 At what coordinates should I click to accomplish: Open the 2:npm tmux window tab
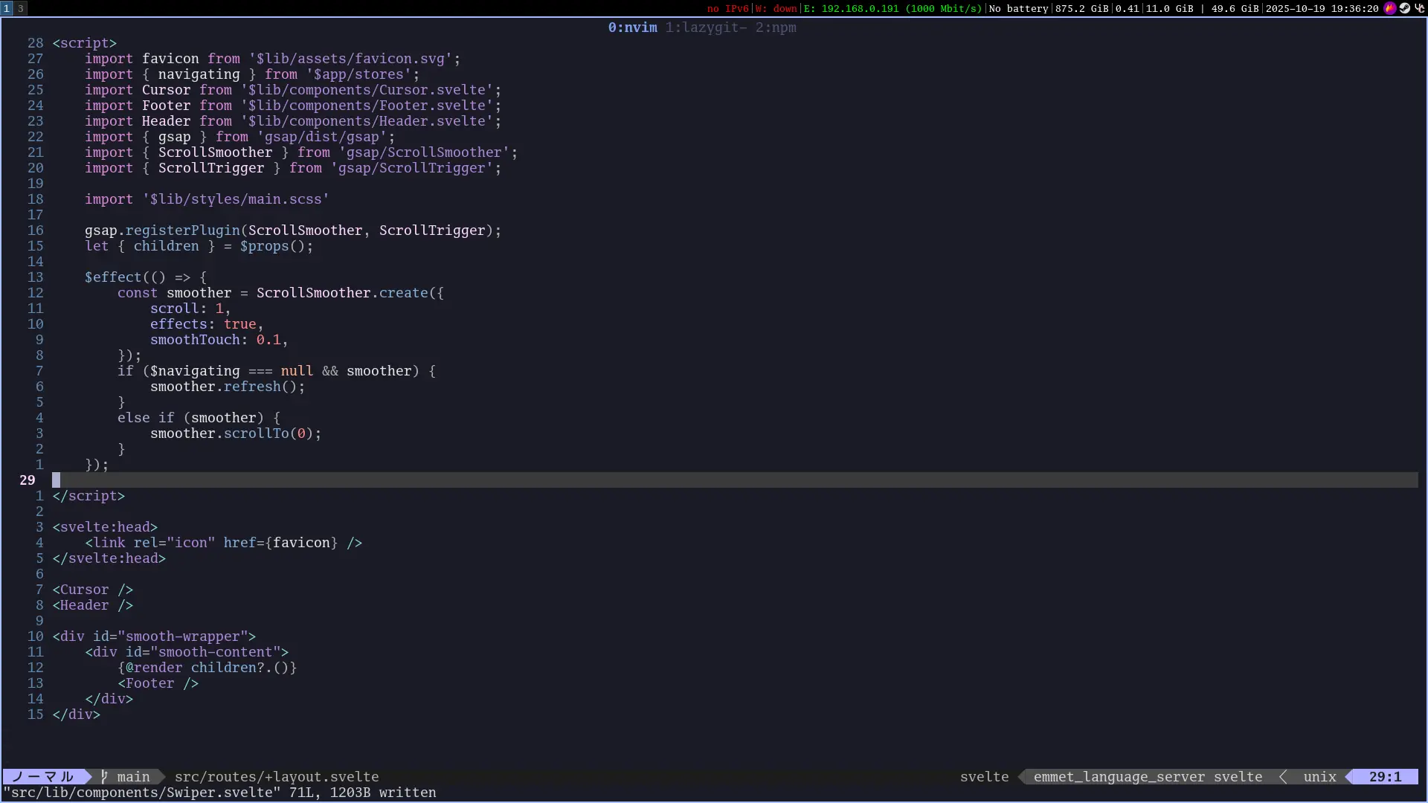coord(776,28)
